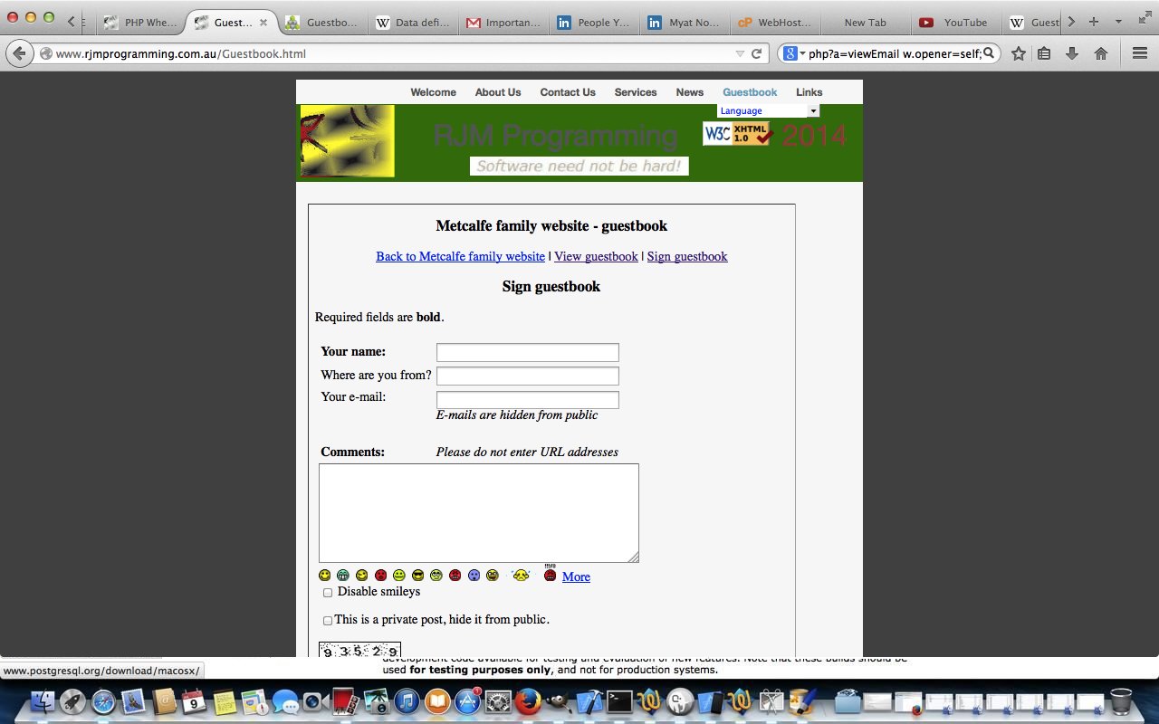Open the downloads arrow in toolbar
1159x724 pixels.
click(1072, 53)
